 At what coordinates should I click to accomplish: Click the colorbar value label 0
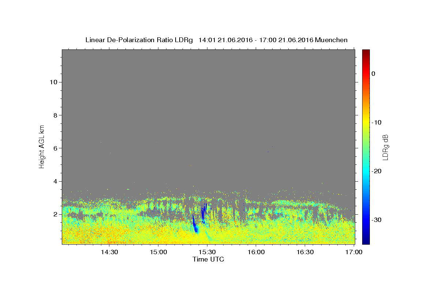tap(373, 74)
